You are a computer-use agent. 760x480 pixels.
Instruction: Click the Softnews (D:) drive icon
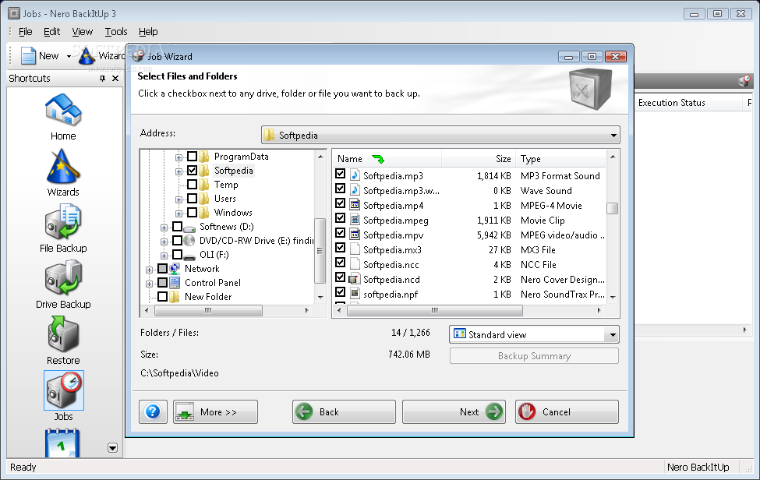pos(189,228)
